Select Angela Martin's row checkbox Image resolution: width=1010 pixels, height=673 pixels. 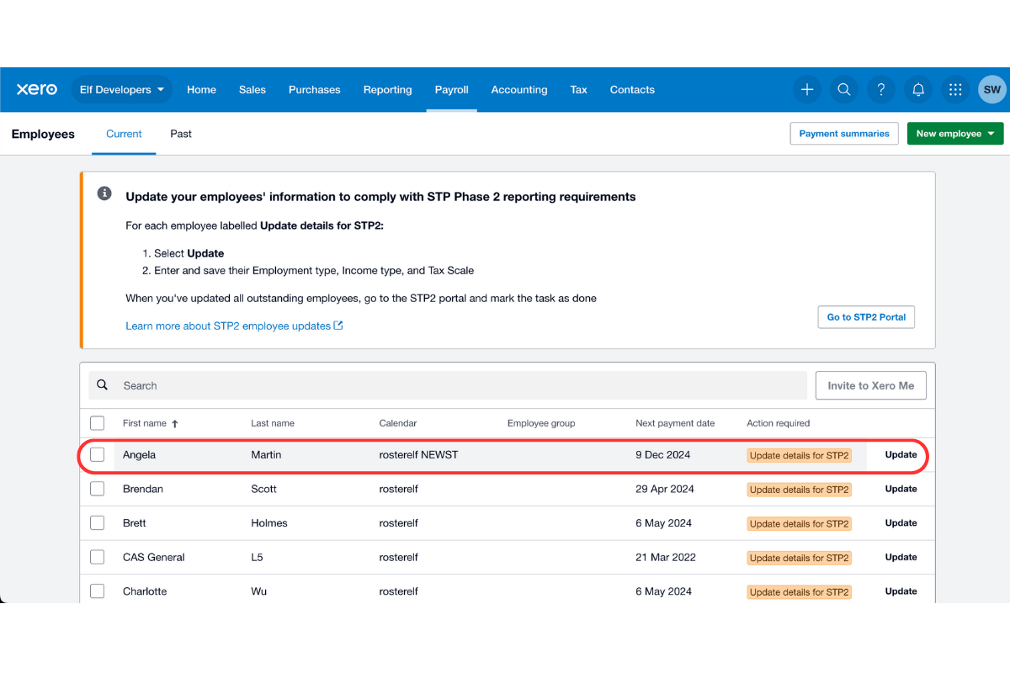pos(97,454)
